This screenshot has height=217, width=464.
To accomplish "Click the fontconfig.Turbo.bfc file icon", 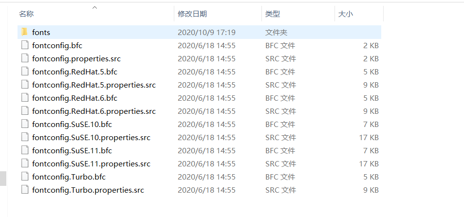I will (25, 177).
